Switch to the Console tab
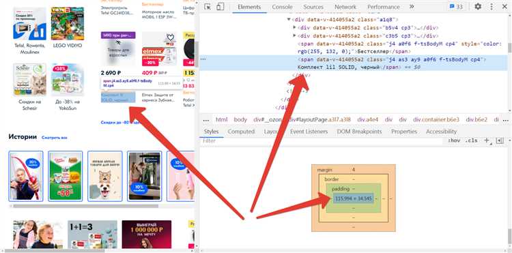This screenshot has height=253, width=512. [282, 7]
